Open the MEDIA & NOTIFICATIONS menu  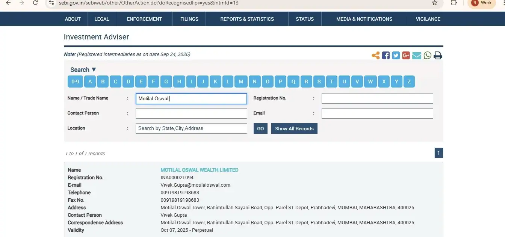click(364, 19)
